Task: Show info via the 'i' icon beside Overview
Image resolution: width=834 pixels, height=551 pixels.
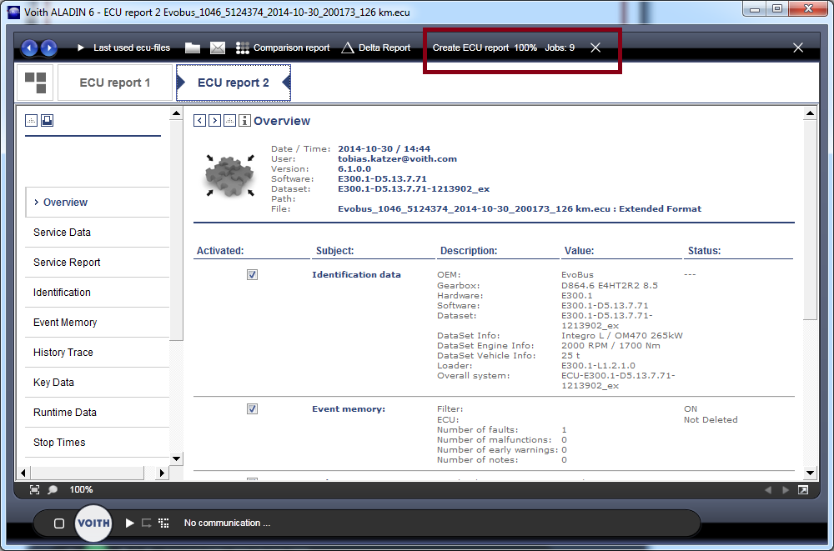Action: 244,121
